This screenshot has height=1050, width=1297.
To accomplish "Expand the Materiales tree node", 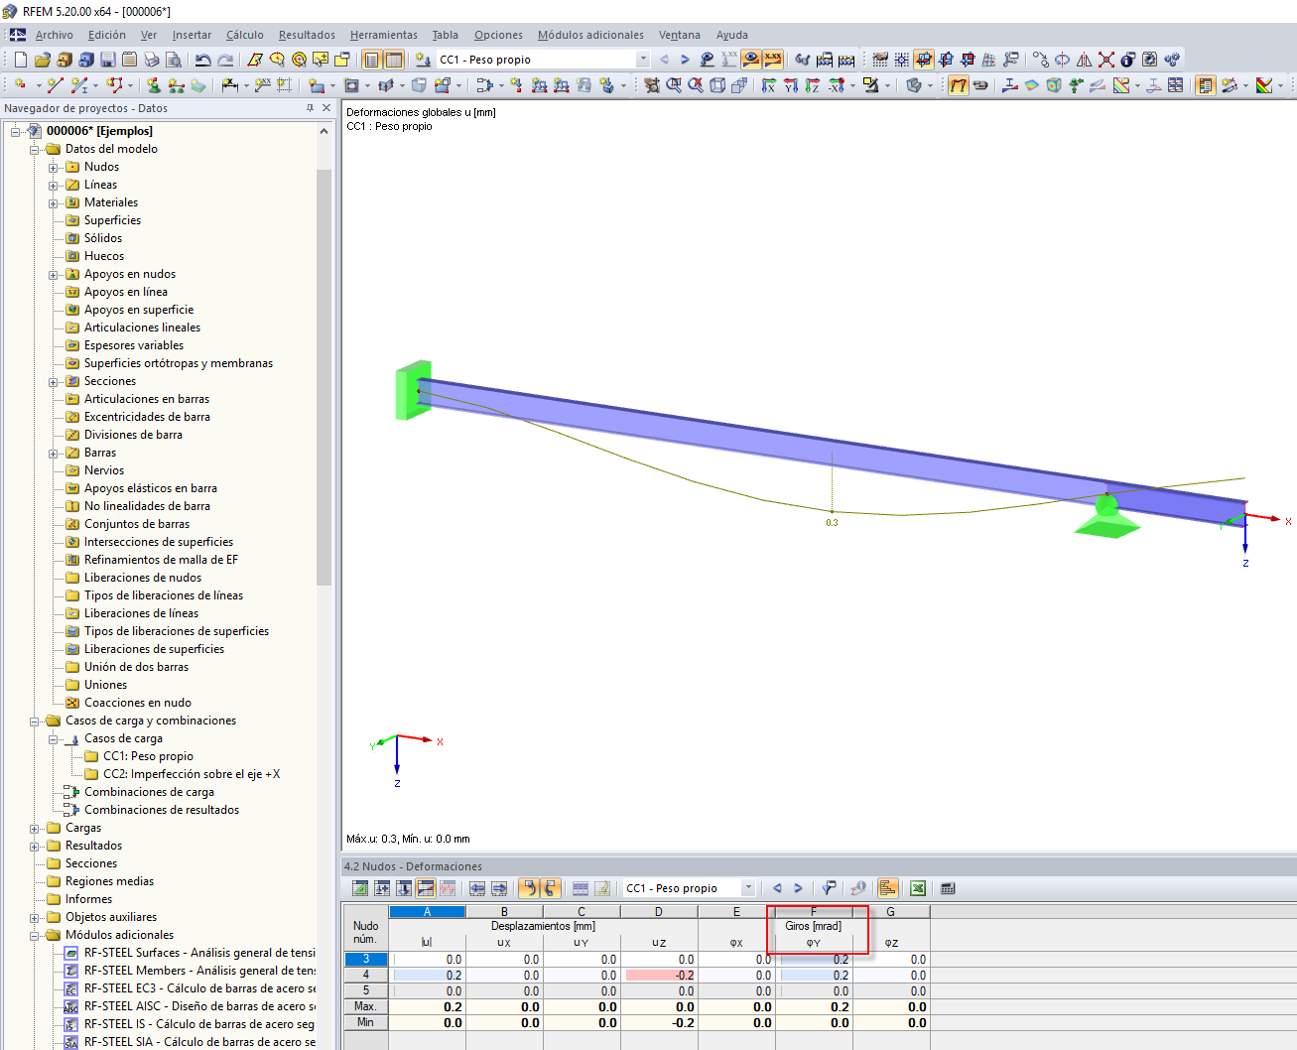I will coord(54,202).
